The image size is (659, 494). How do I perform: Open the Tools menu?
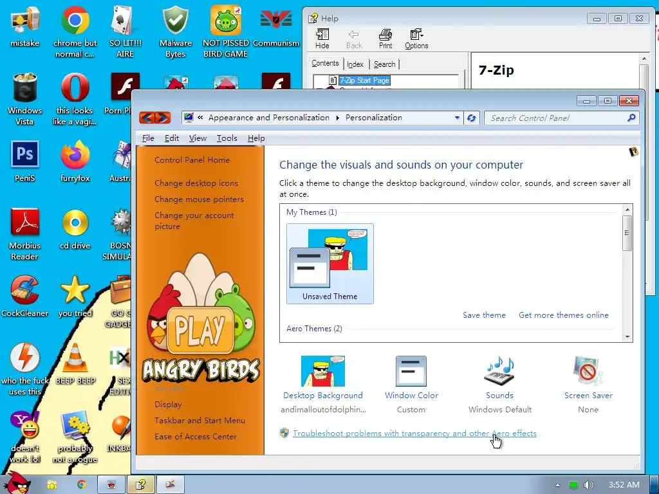point(227,138)
